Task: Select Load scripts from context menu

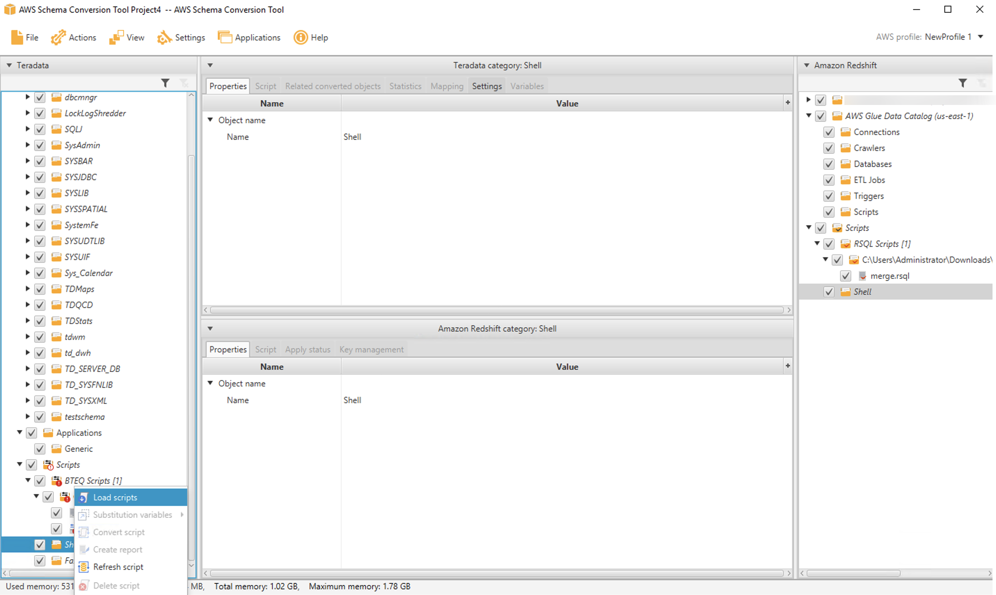Action: coord(115,497)
